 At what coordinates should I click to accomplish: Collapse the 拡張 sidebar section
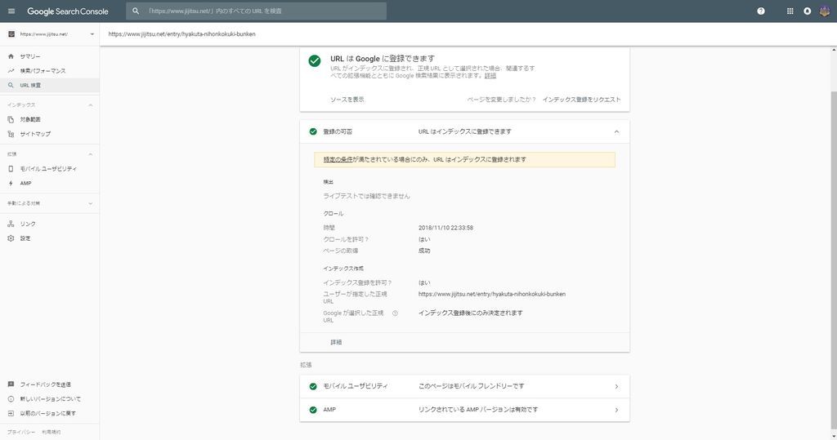(x=90, y=154)
